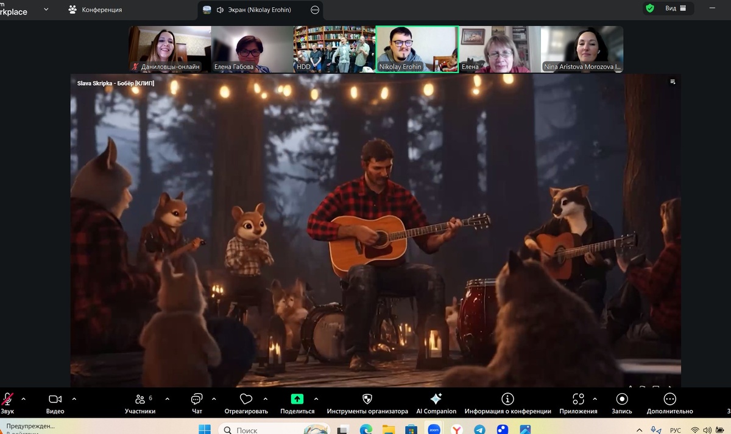This screenshot has height=434, width=731.
Task: Open the Дополнительно more options menu
Action: coord(669,403)
